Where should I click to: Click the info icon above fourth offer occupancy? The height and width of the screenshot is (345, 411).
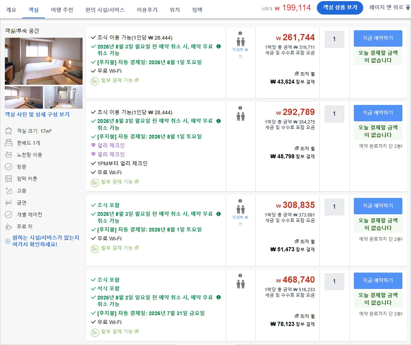(240, 276)
